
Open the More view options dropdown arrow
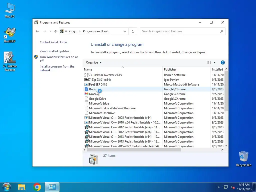click(x=214, y=62)
